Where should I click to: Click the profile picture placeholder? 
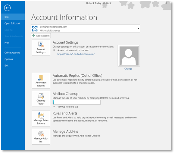(129, 56)
